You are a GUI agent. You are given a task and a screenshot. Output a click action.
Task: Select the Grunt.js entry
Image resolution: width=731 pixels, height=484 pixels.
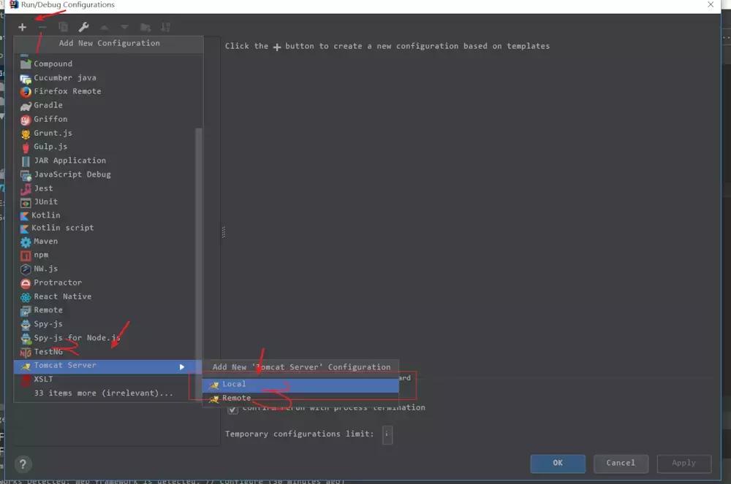pyautogui.click(x=108, y=133)
